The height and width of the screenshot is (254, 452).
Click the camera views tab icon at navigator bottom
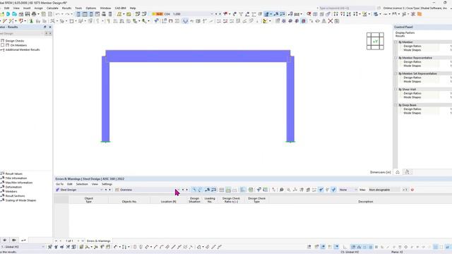coord(14,240)
